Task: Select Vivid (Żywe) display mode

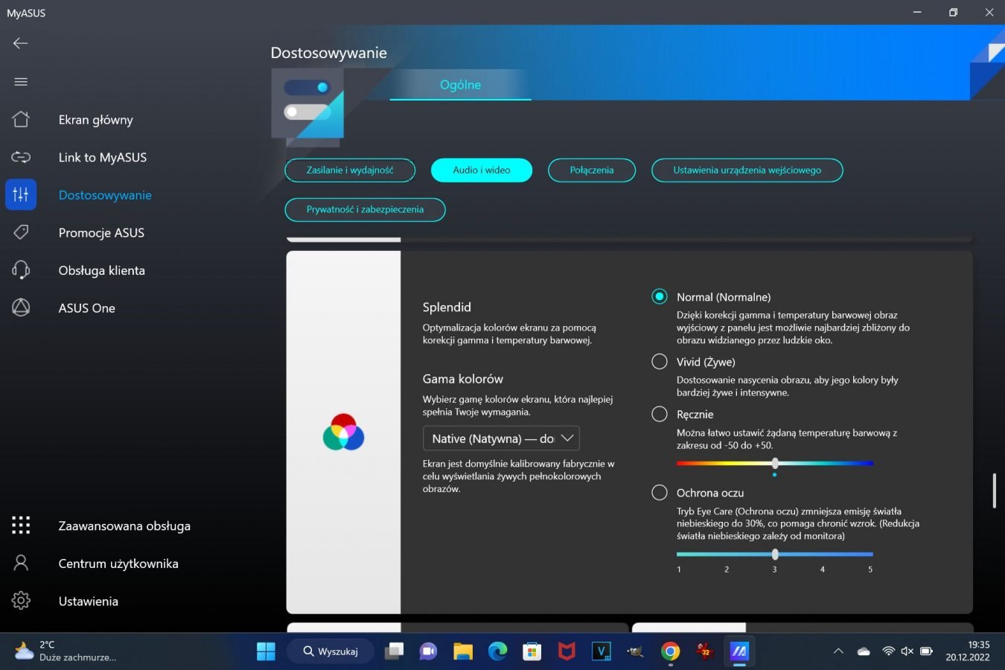Action: coord(660,361)
